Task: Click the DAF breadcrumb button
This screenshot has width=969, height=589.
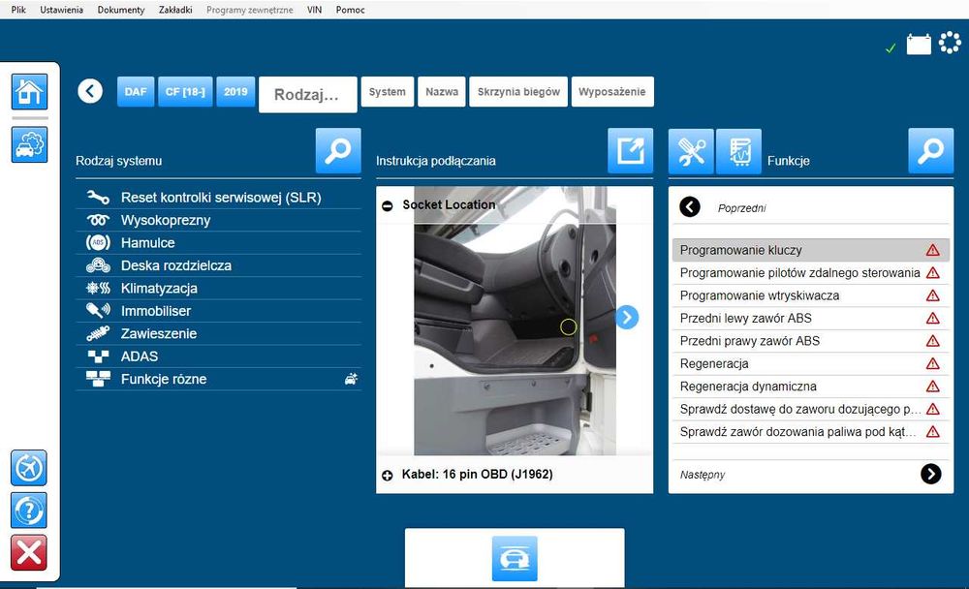Action: tap(136, 91)
